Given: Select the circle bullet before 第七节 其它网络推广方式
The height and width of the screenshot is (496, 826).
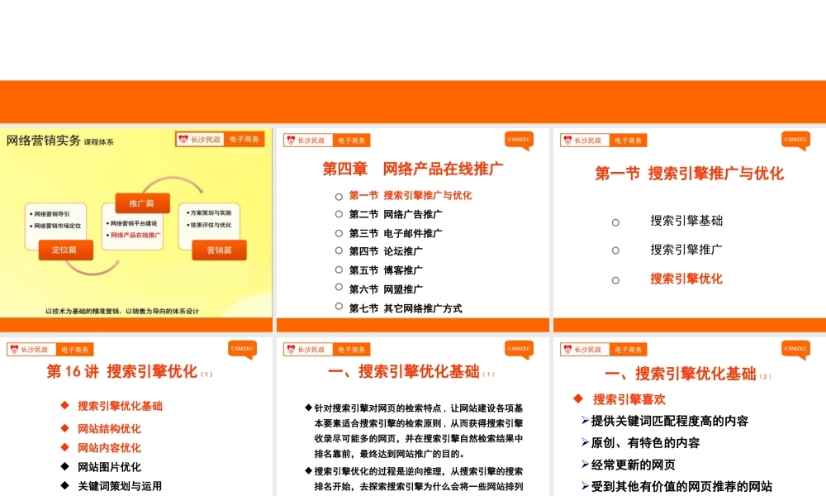Looking at the screenshot, I should pos(339,307).
